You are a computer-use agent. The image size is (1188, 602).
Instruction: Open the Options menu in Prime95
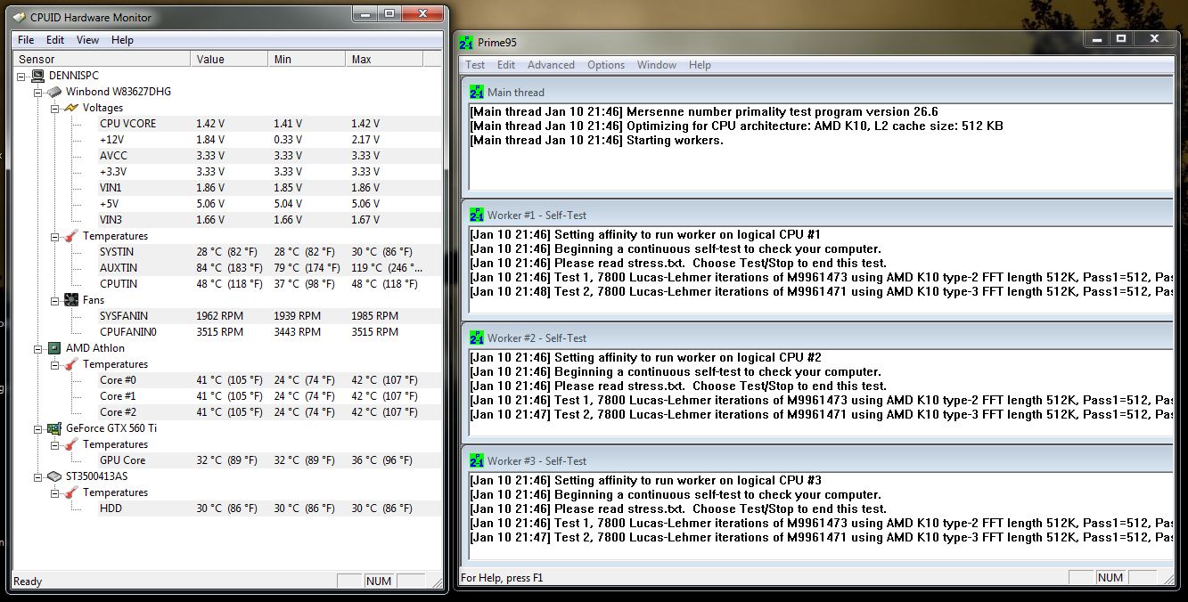tap(606, 65)
